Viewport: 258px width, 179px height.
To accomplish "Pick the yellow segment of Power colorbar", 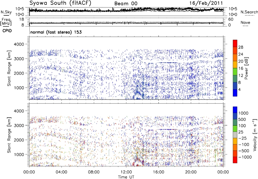I will click(235, 64).
